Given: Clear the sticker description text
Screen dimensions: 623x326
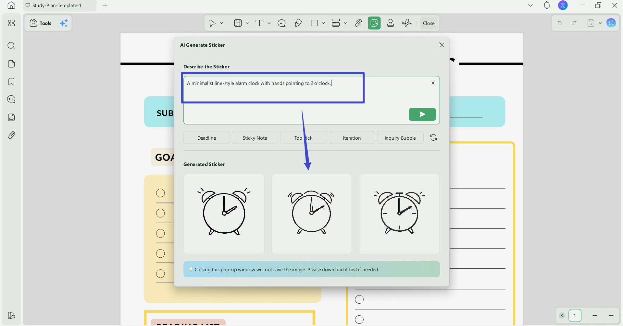Looking at the screenshot, I should coord(433,83).
